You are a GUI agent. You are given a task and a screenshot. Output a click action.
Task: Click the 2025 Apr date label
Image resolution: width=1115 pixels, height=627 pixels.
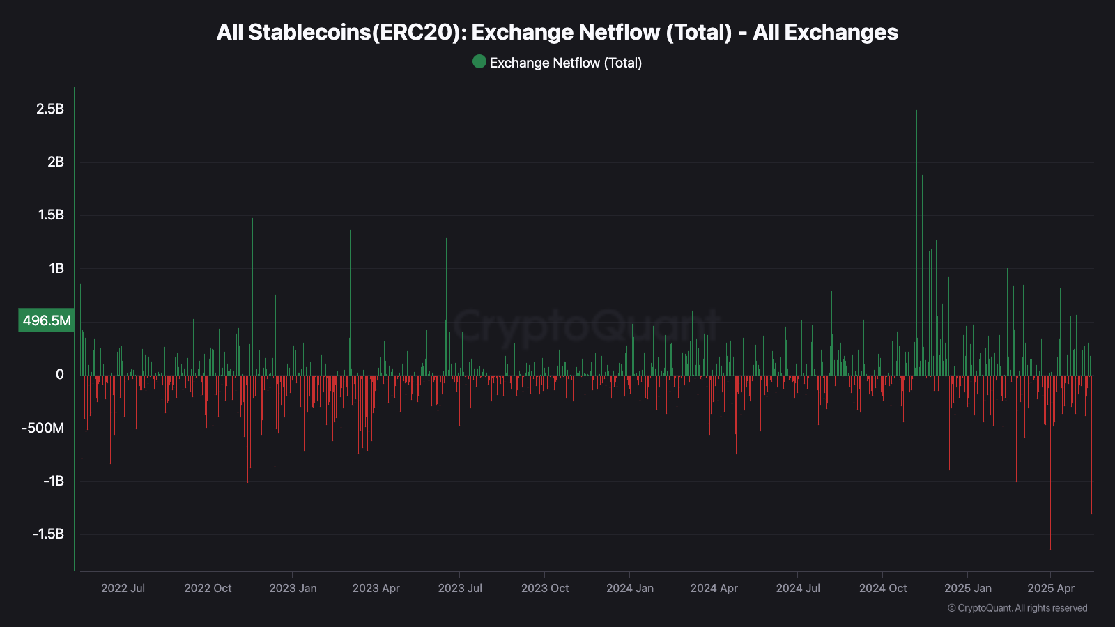pyautogui.click(x=1051, y=588)
